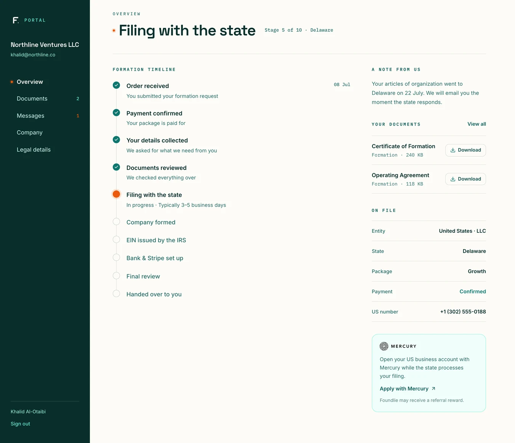Download the Certificate of Formation
Viewport: 515px width, 443px height.
[465, 150]
